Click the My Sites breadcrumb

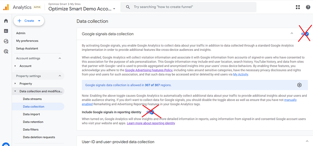pyautogui.click(x=76, y=4)
